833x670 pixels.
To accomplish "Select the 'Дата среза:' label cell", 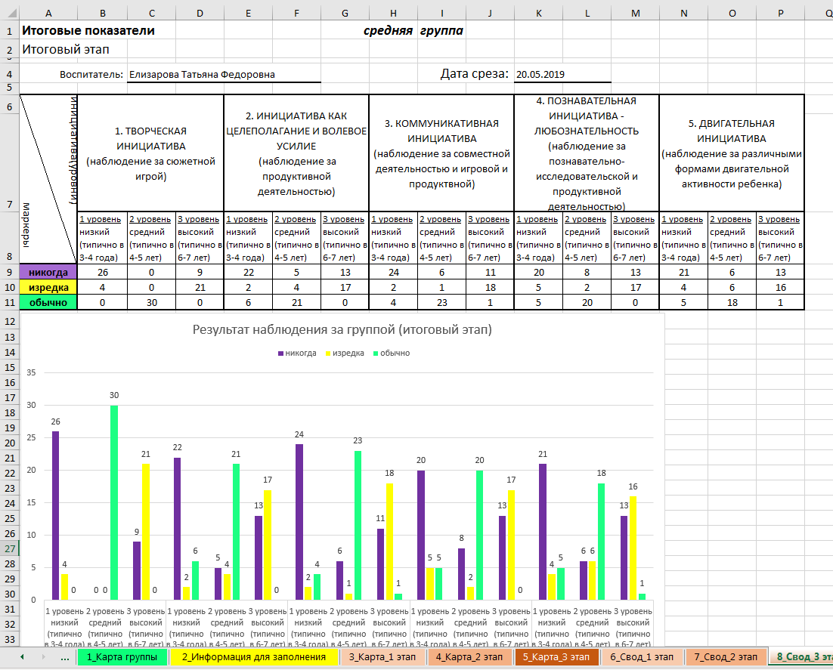I will 475,74.
